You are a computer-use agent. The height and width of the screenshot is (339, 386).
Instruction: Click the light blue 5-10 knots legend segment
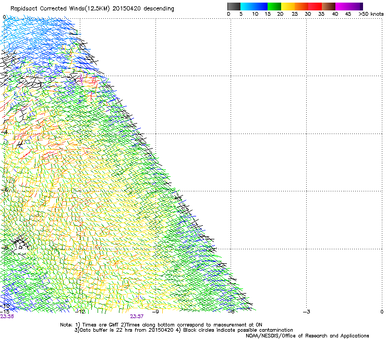coord(247,6)
